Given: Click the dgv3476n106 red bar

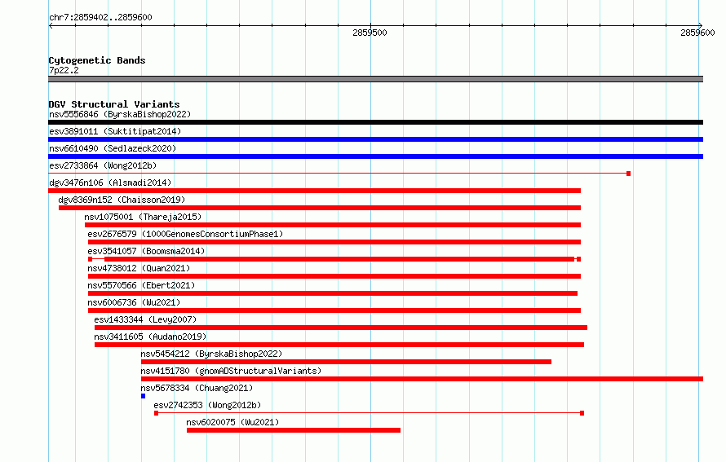Looking at the screenshot, I should [314, 191].
